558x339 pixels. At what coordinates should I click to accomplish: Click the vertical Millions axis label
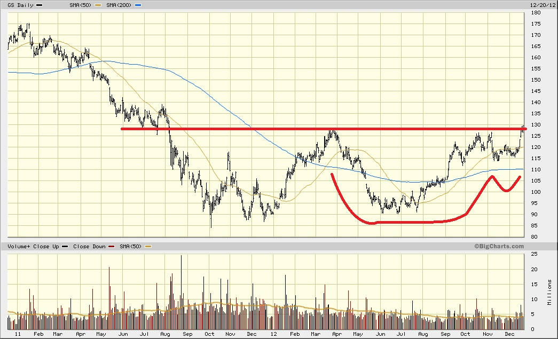549,292
